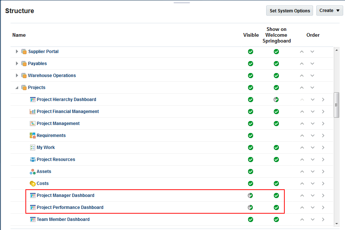The width and height of the screenshot is (345, 230).
Task: Click the Assets icon
Action: click(33, 172)
